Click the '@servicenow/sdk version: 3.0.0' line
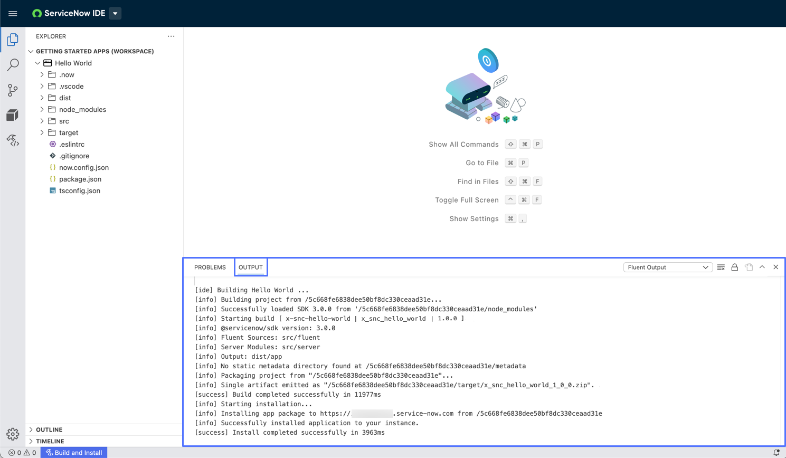Image resolution: width=786 pixels, height=458 pixels. [x=265, y=328]
